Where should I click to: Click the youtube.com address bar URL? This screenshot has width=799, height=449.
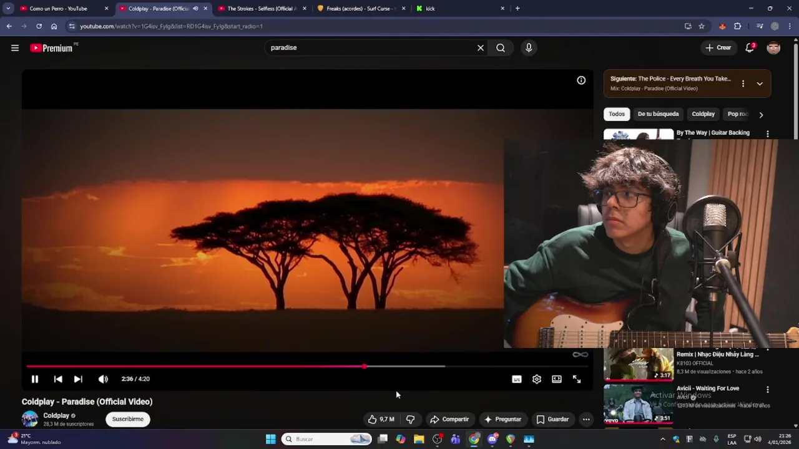171,26
